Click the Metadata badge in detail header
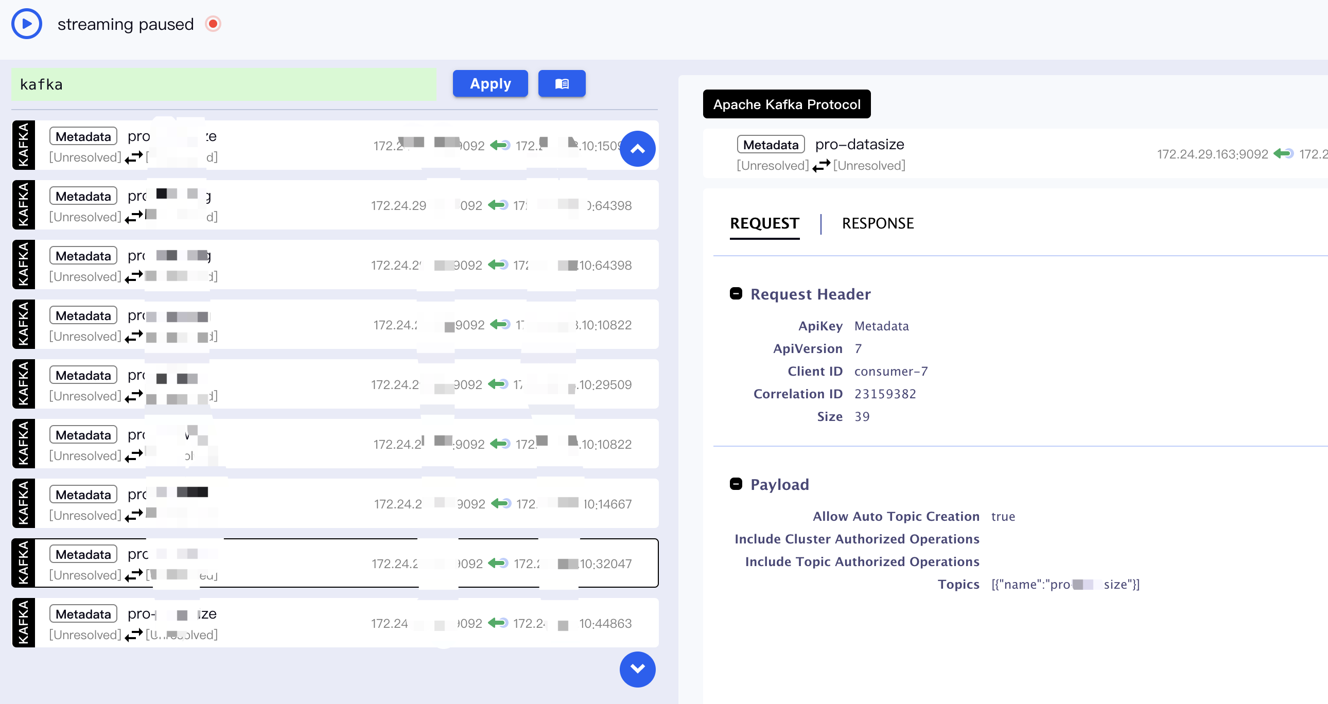The width and height of the screenshot is (1328, 704). pos(771,144)
